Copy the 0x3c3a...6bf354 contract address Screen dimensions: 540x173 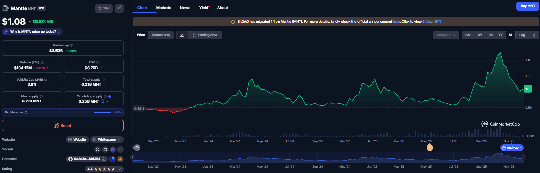click(x=104, y=159)
